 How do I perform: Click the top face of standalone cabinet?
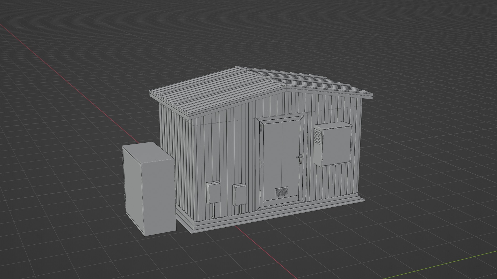148,152
